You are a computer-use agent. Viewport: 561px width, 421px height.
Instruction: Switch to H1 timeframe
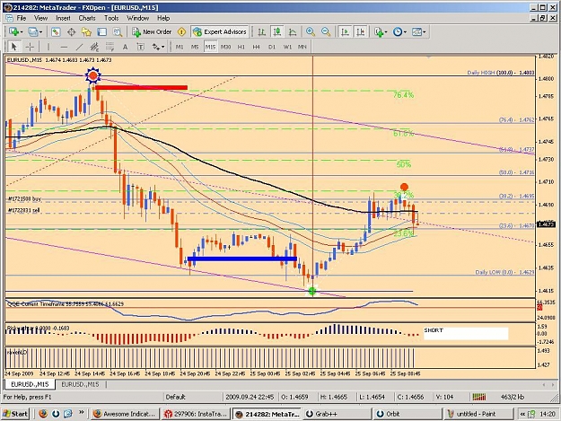pyautogui.click(x=241, y=47)
